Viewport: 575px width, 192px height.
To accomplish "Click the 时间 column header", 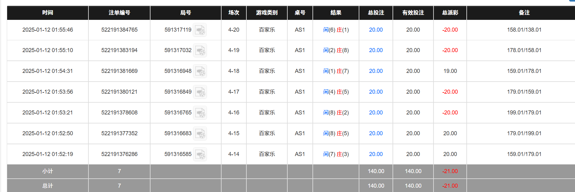I will (x=47, y=13).
